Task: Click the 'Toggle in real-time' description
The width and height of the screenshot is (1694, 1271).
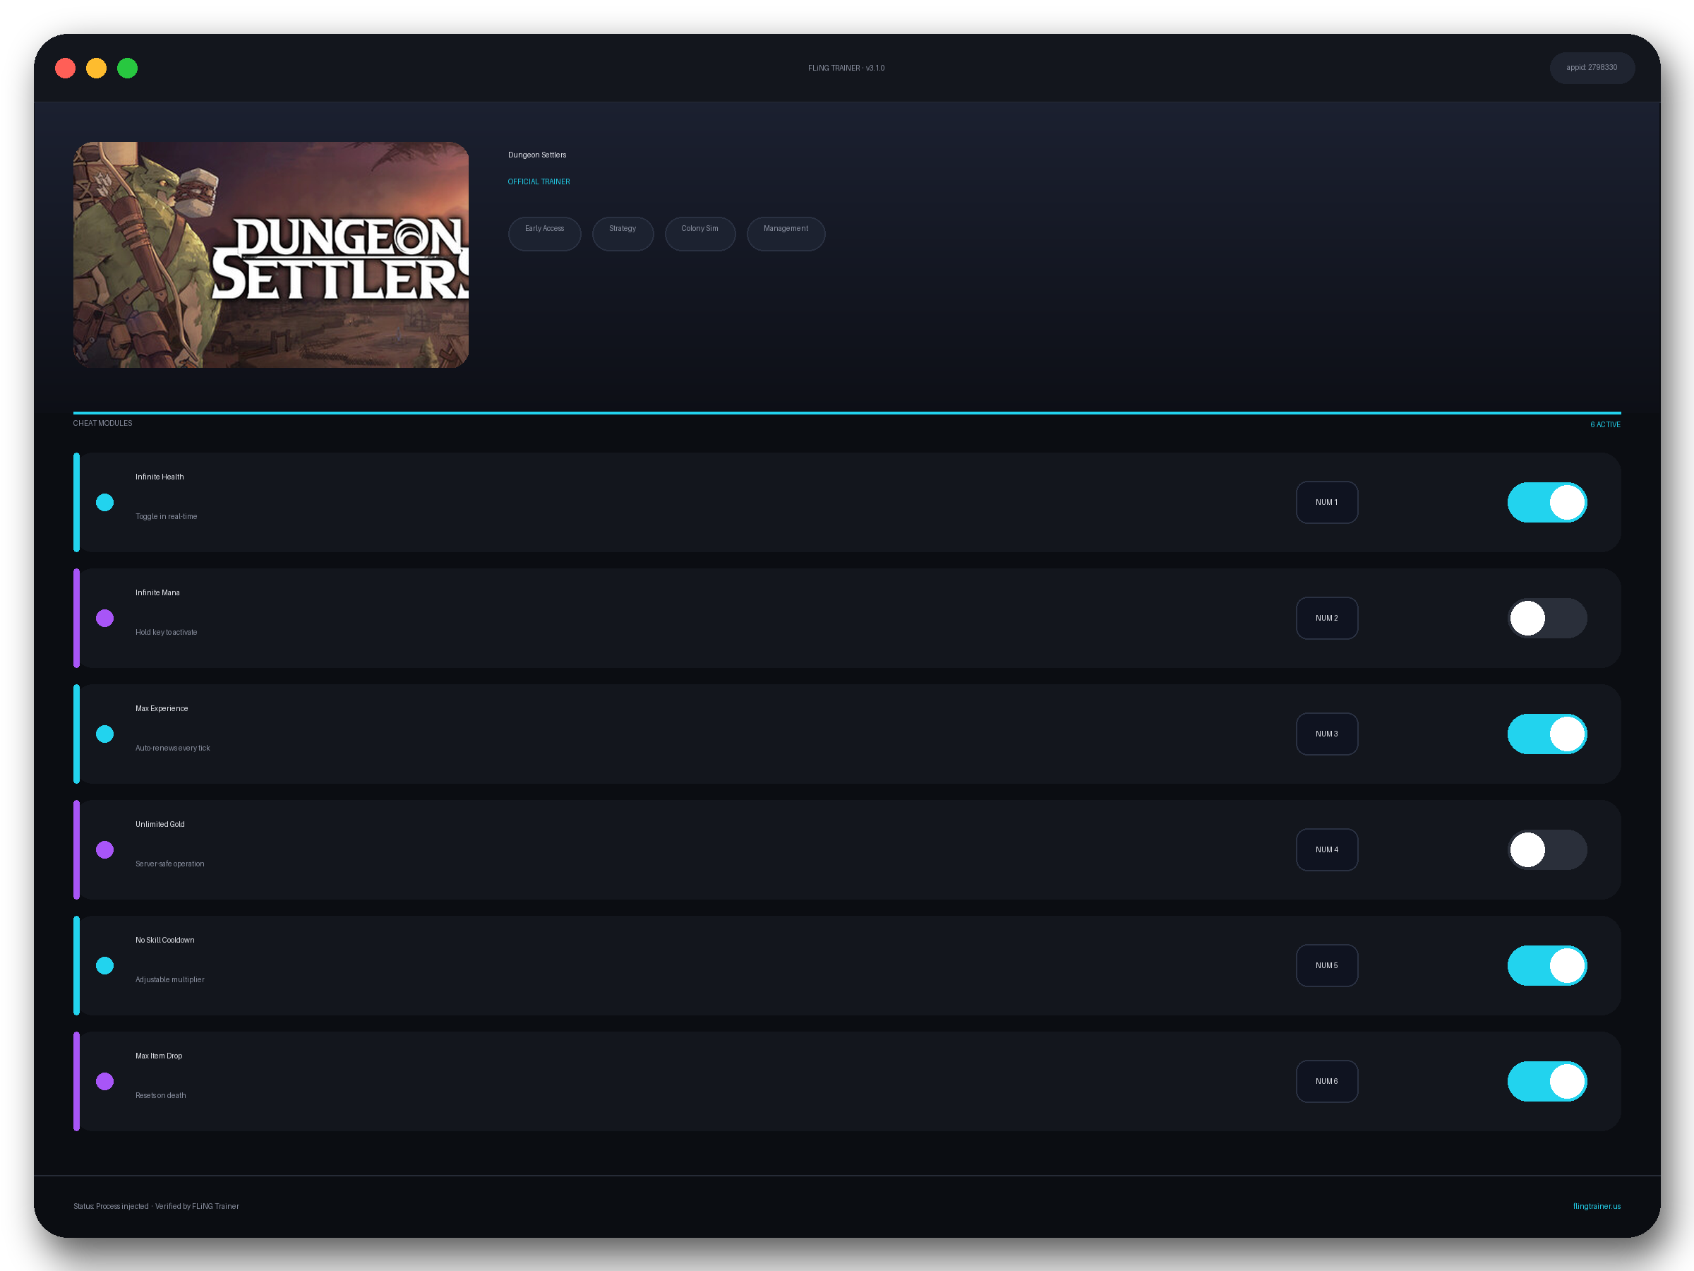Action: pos(166,516)
